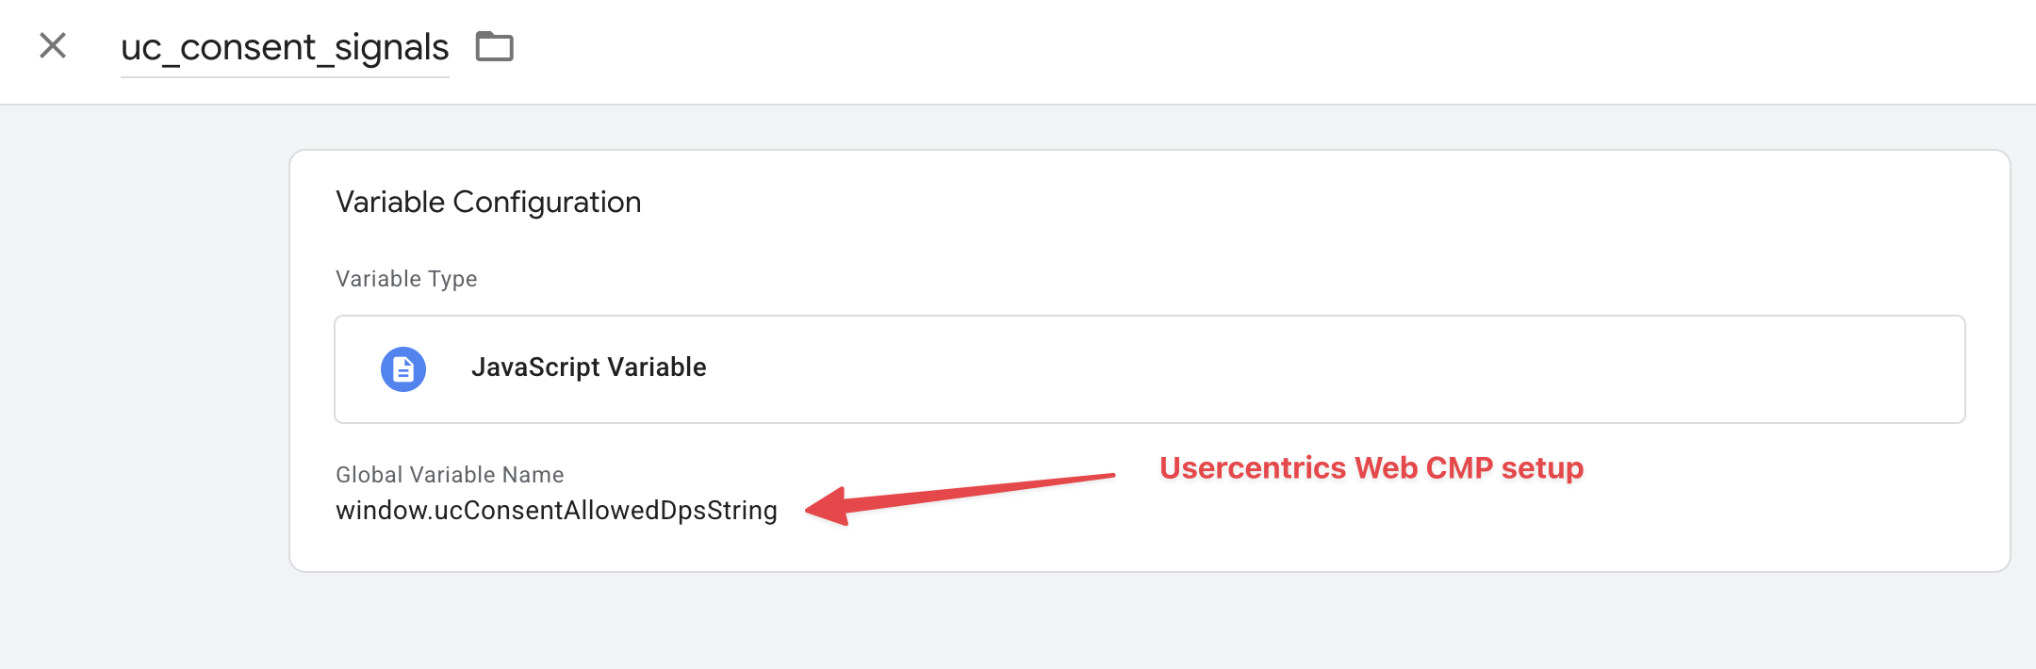Click the red Usercentrics Web CMP setup text
2036x669 pixels.
point(1371,468)
